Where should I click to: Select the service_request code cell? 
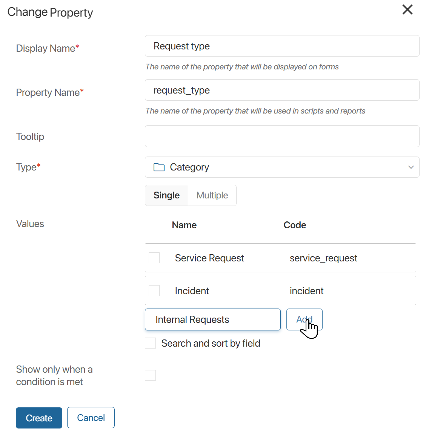[x=323, y=258]
